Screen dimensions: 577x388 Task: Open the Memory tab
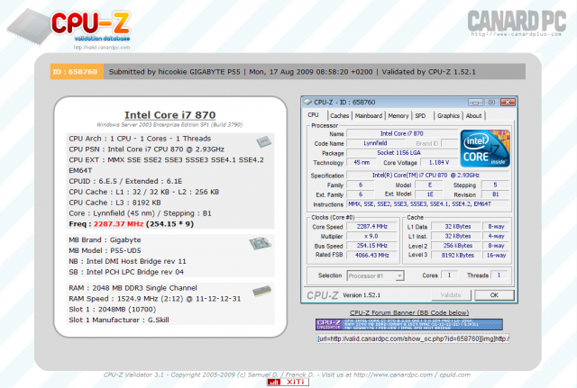tap(398, 116)
